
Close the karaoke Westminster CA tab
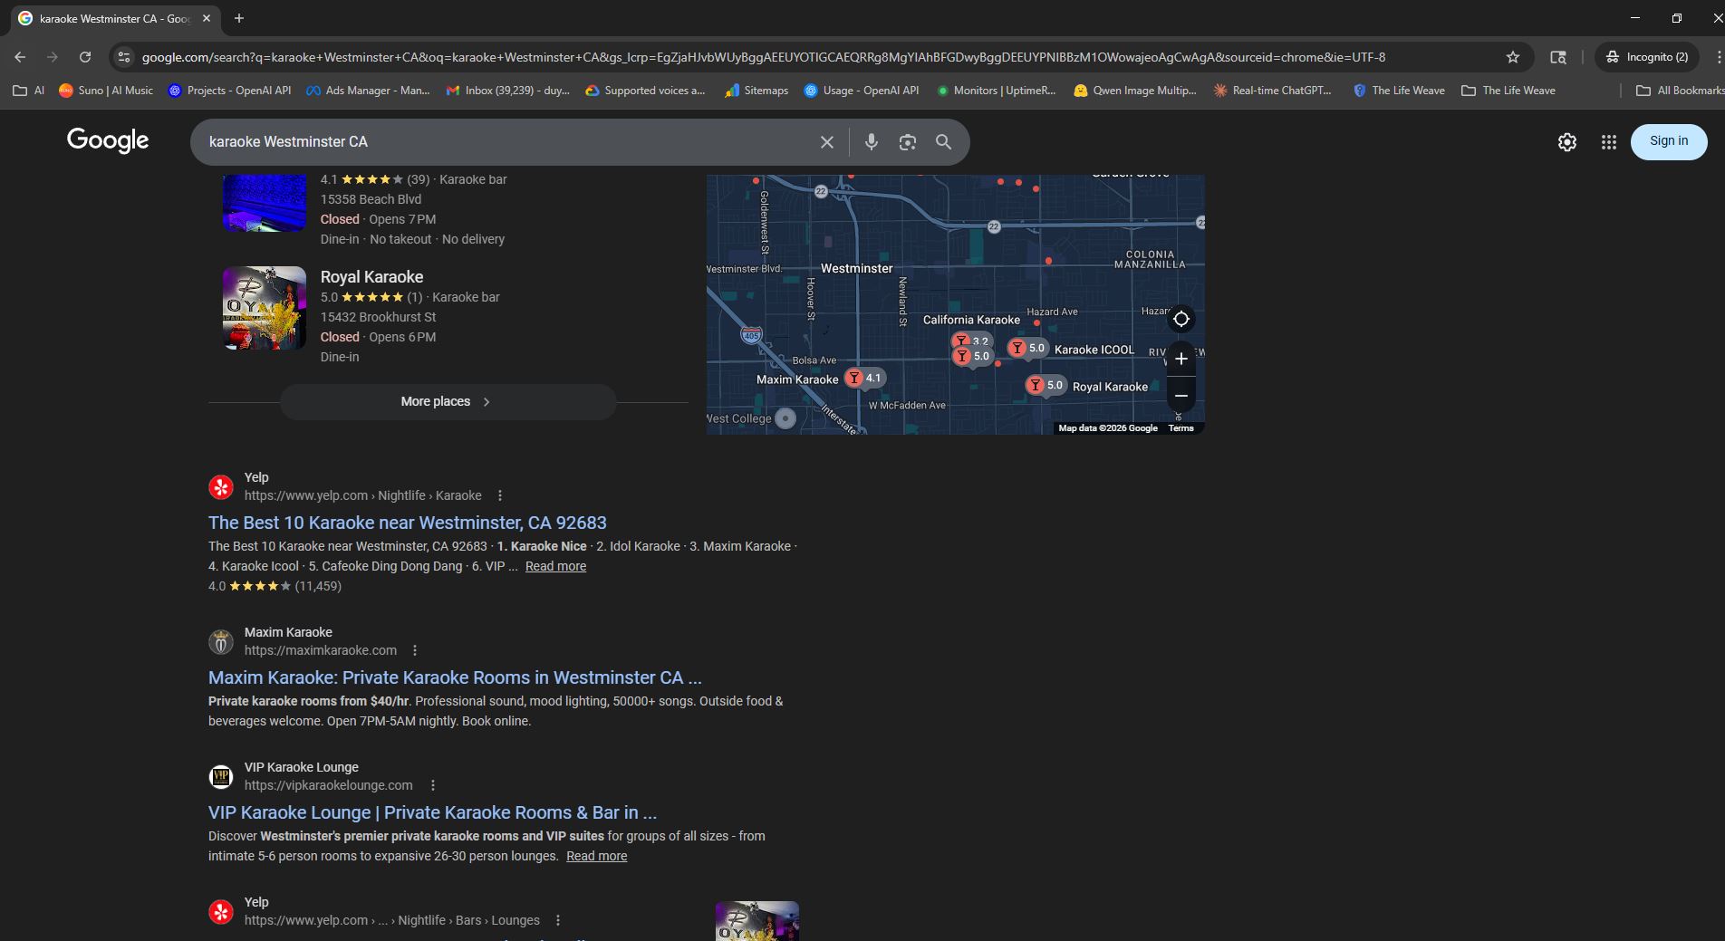[207, 18]
